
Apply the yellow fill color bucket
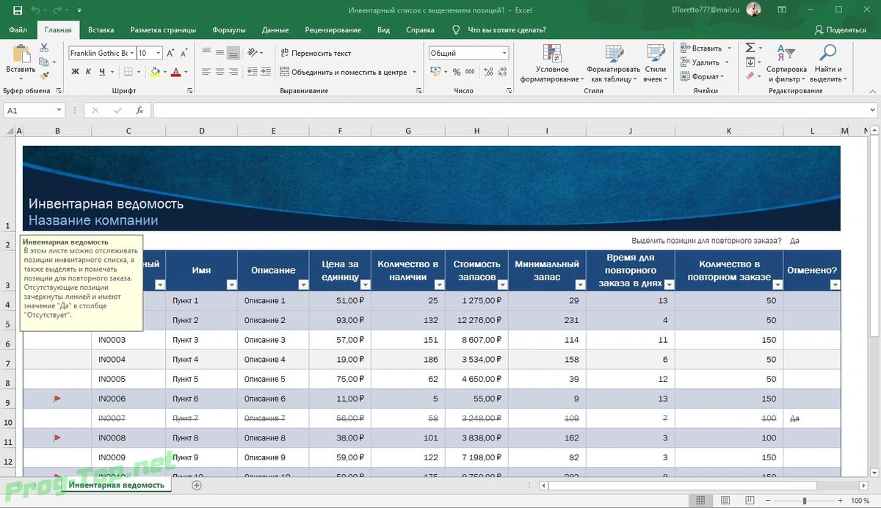tap(154, 72)
